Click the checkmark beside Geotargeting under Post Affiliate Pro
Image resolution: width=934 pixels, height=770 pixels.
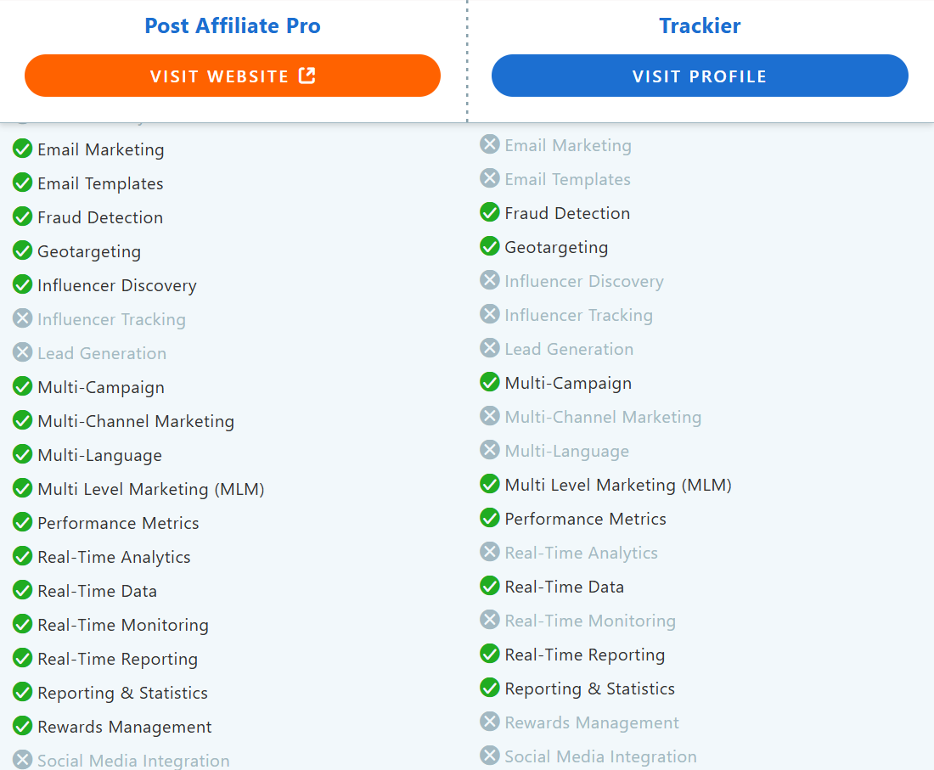(x=23, y=250)
